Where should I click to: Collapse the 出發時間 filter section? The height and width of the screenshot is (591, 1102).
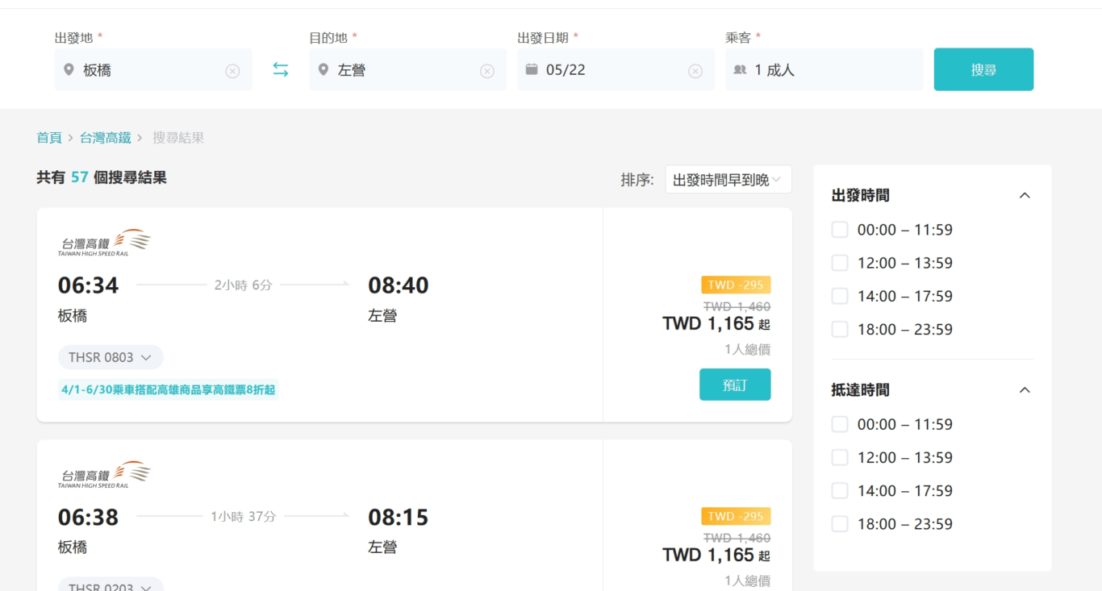coord(1025,195)
